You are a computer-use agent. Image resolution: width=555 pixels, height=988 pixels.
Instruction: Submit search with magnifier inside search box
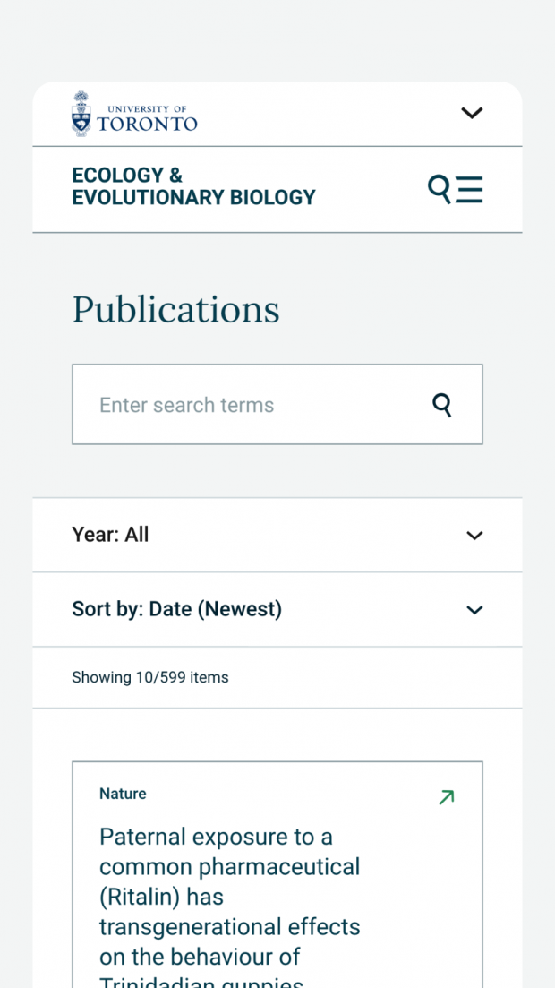[442, 405]
